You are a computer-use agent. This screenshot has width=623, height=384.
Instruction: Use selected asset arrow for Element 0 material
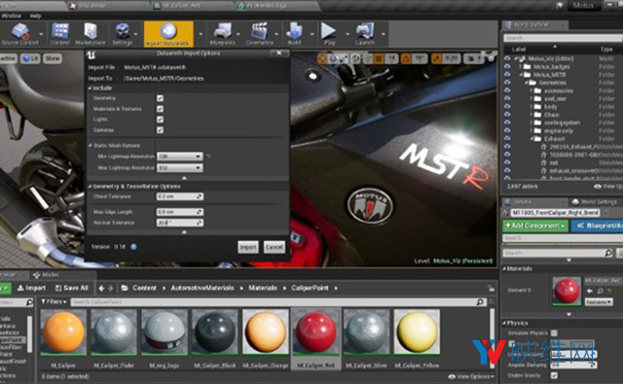coord(590,291)
